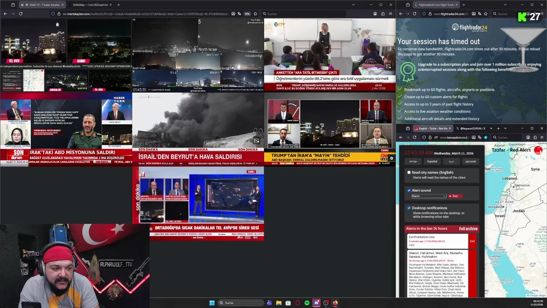Click the Jordan label on the Tzofar map
Image resolution: width=547 pixels, height=308 pixels.
coord(518,211)
